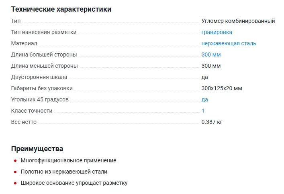Image resolution: width=284 pixels, height=194 pixels.
Task: Click "Широкое основание упрощает разметку" bullet item
Action: [x=74, y=183]
